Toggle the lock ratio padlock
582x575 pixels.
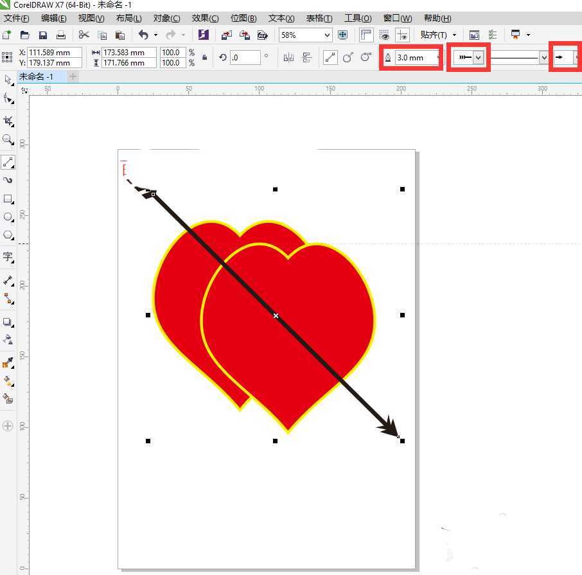click(x=204, y=58)
